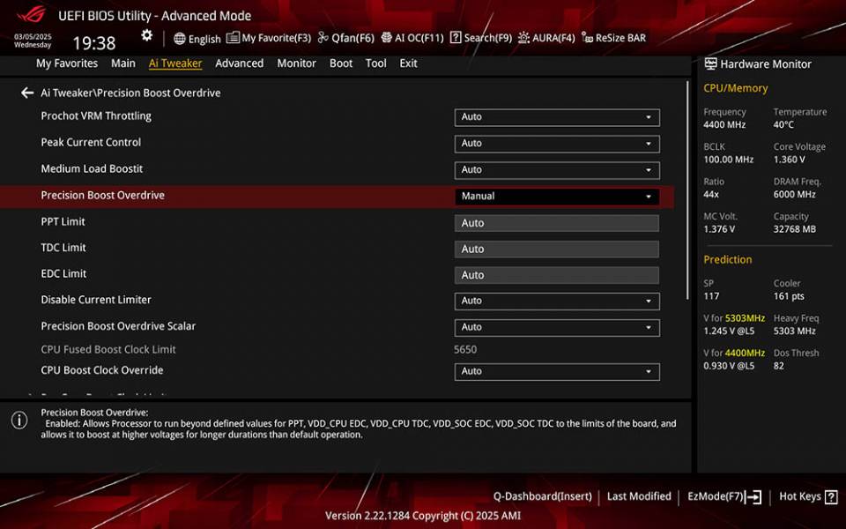Viewport: 846px width, 529px height.
Task: Click the 32768 MB capacity value
Action: pos(794,229)
